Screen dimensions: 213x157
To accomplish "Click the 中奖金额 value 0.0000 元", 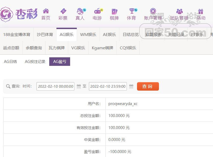I will pos(117,140).
